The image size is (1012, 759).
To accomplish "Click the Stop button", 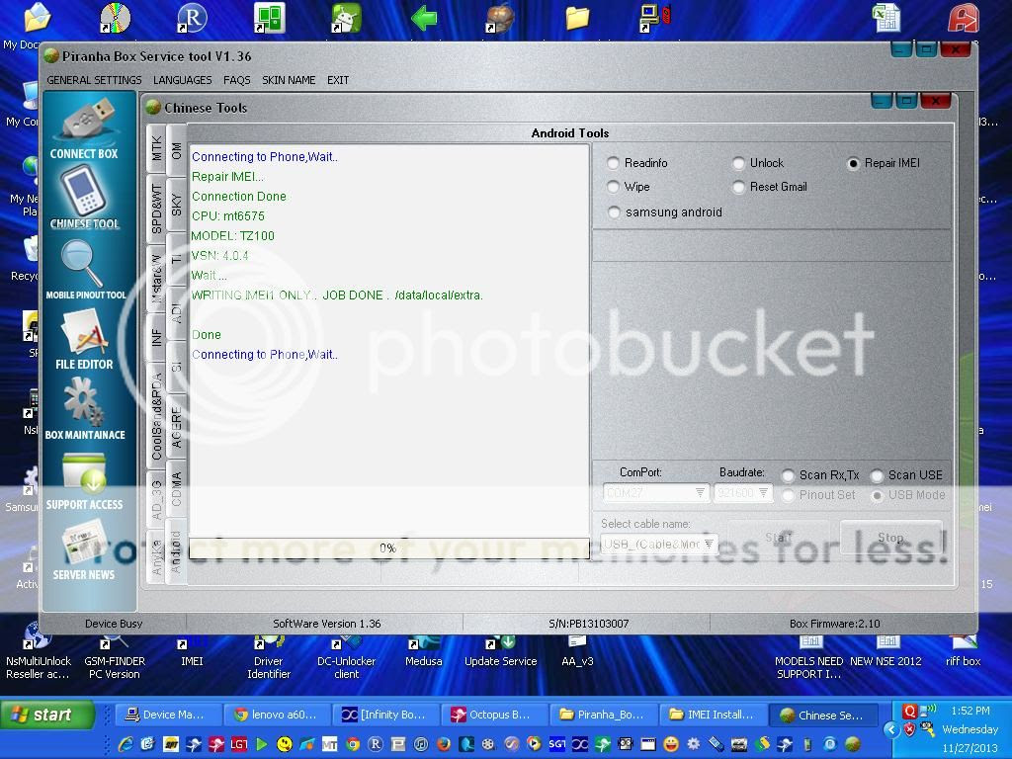I will pos(890,538).
